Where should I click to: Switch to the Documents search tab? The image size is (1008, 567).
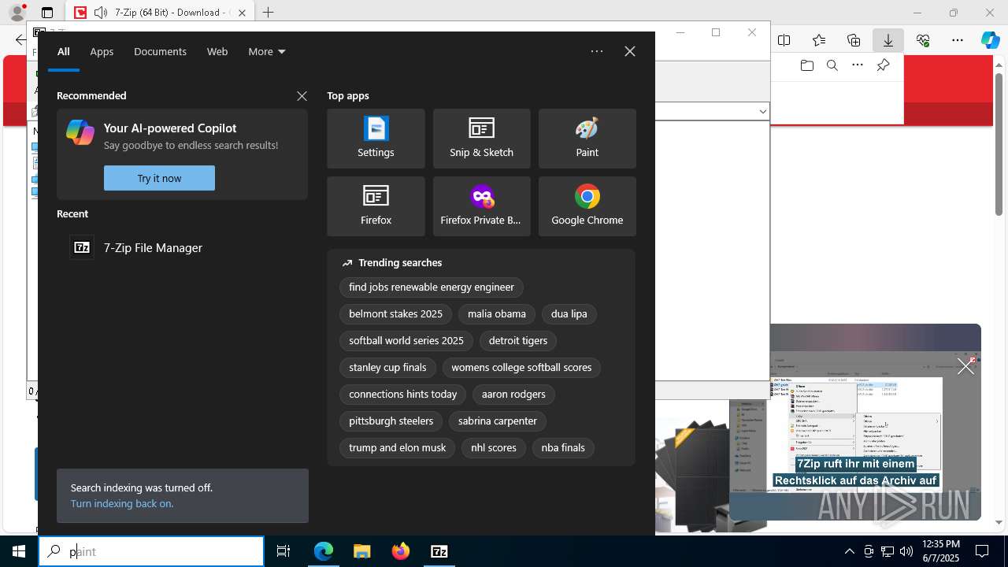click(160, 51)
